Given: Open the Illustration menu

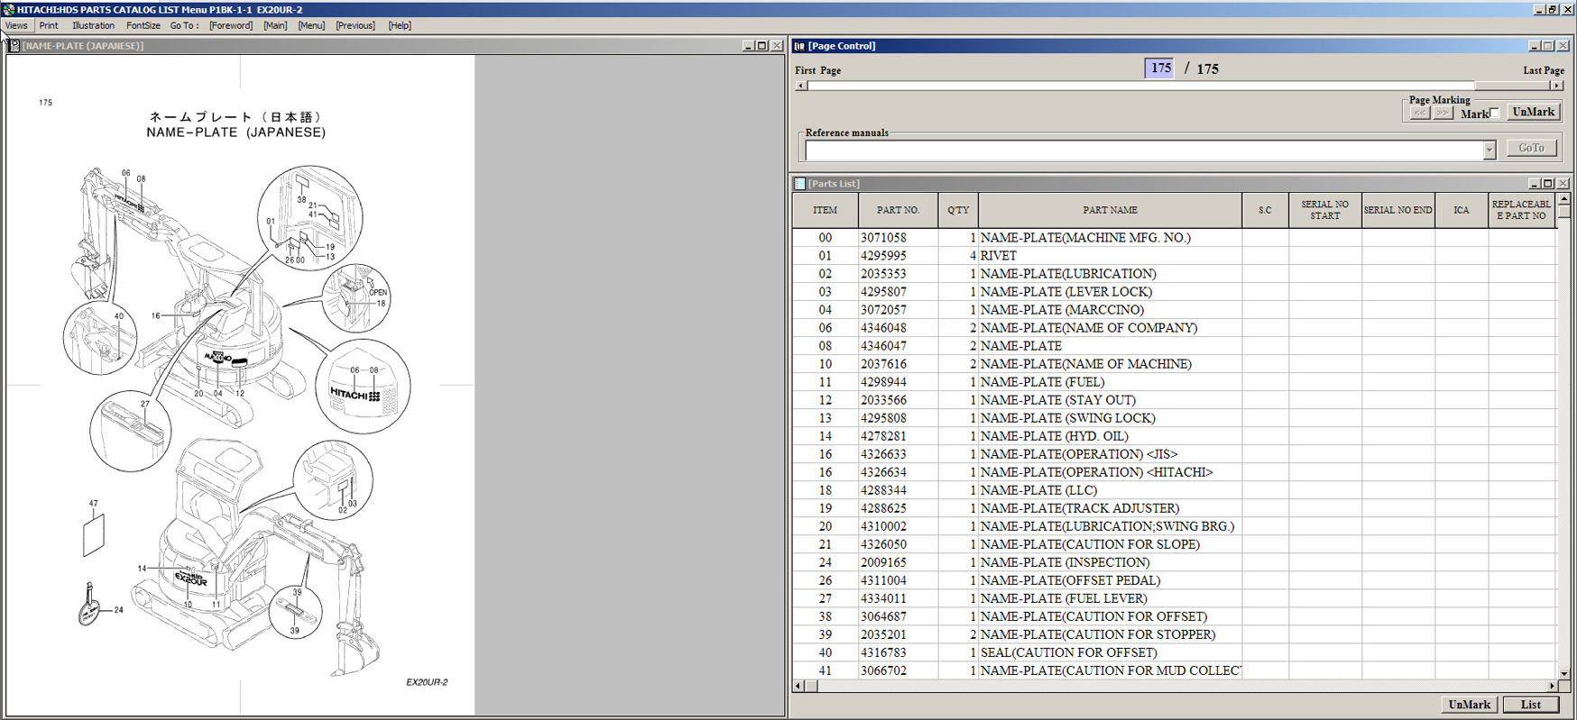Looking at the screenshot, I should coord(93,26).
